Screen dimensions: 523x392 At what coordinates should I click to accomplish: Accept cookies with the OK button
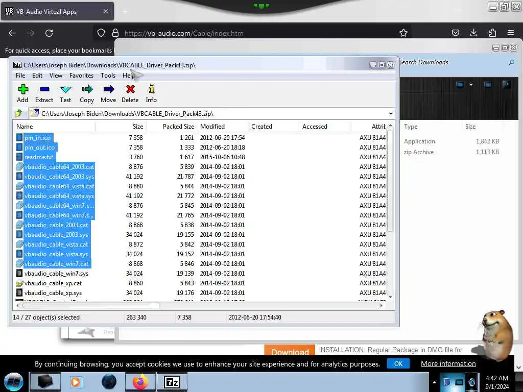pos(398,363)
